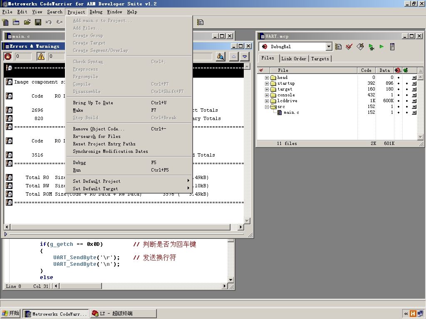
Task: Click target settings icon in main toolbar
Action: (200, 22)
